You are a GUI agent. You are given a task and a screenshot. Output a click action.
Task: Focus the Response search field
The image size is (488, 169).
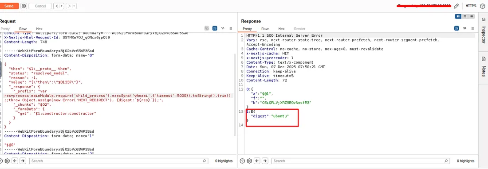(360, 161)
